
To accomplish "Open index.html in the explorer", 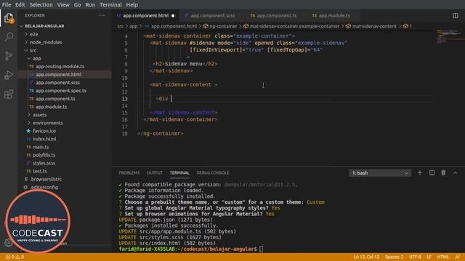I will pyautogui.click(x=44, y=139).
